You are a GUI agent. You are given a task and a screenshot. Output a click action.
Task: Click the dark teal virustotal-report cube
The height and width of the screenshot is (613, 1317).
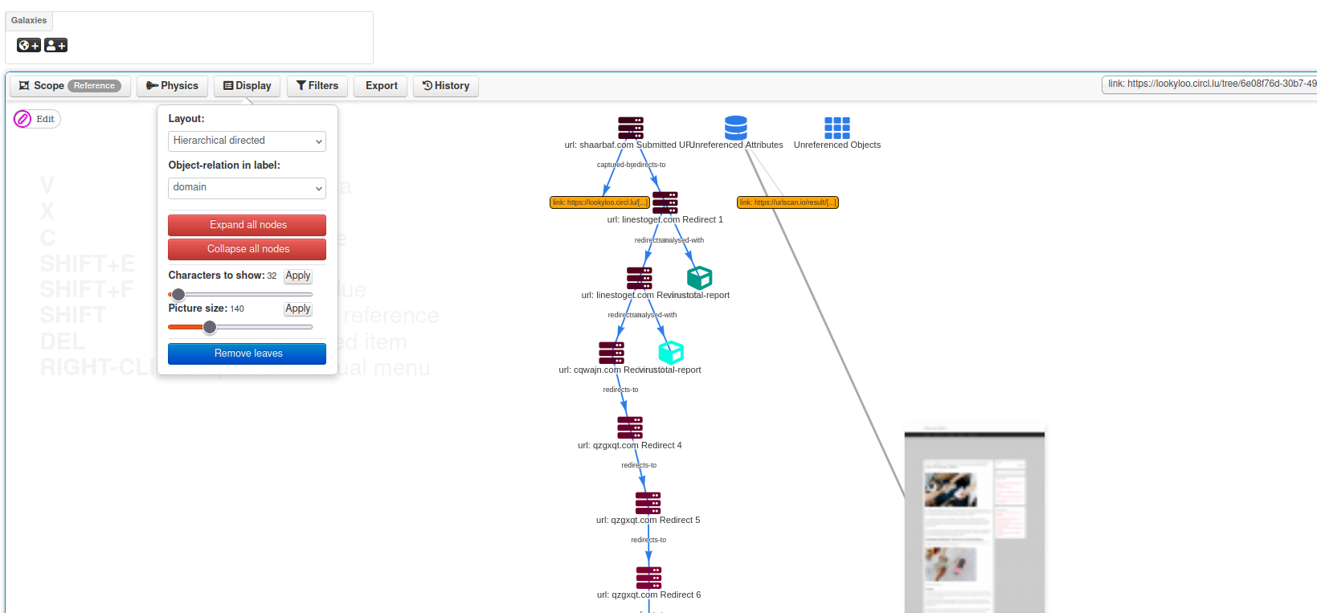coord(699,278)
